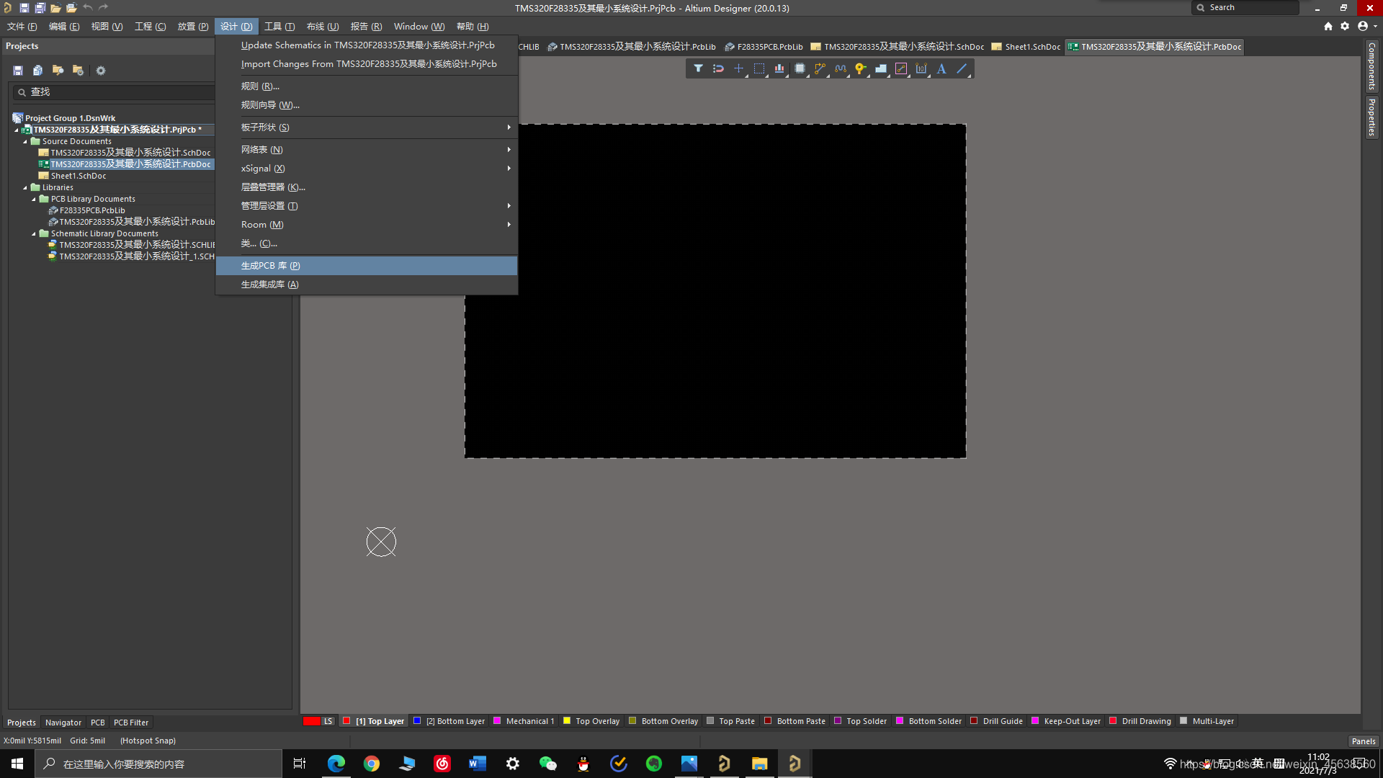Screen dimensions: 1383x778
Task: Select the place component chip tool
Action: (800, 68)
